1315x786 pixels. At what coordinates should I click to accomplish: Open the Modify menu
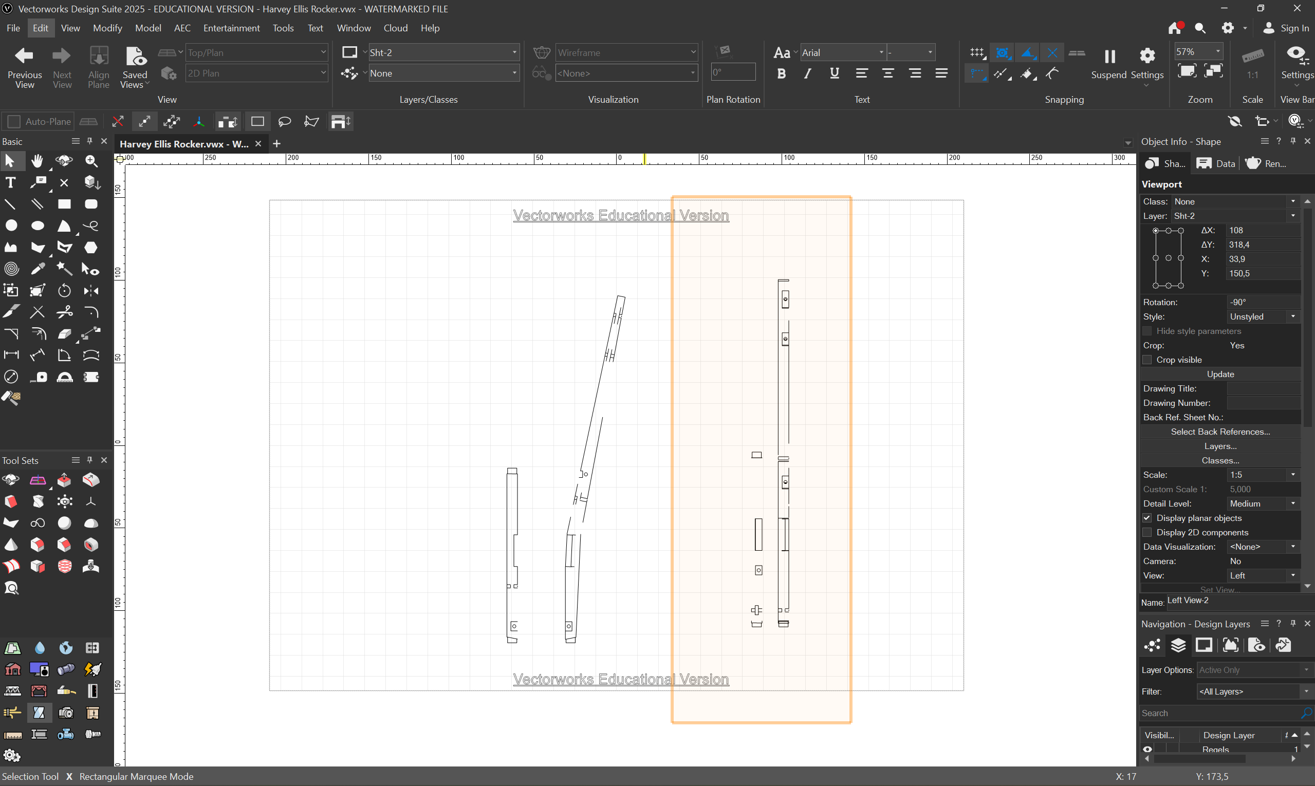107,28
